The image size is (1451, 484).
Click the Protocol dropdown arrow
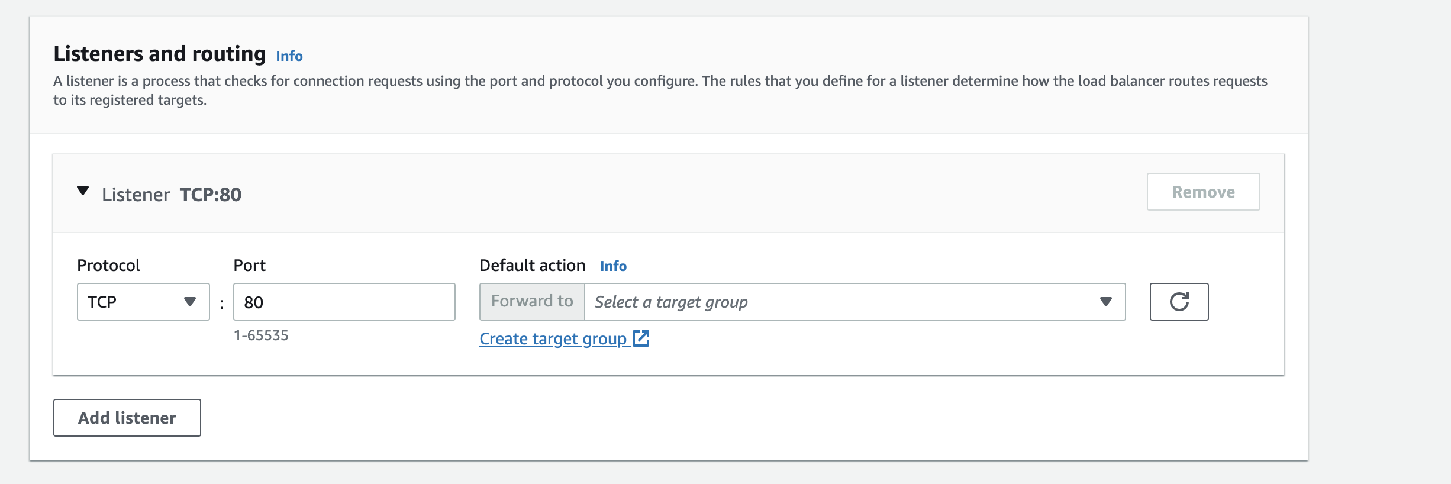(190, 302)
